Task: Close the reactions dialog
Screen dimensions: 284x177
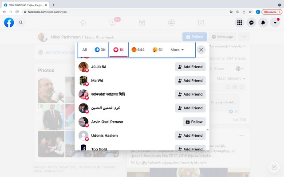Action: click(201, 50)
